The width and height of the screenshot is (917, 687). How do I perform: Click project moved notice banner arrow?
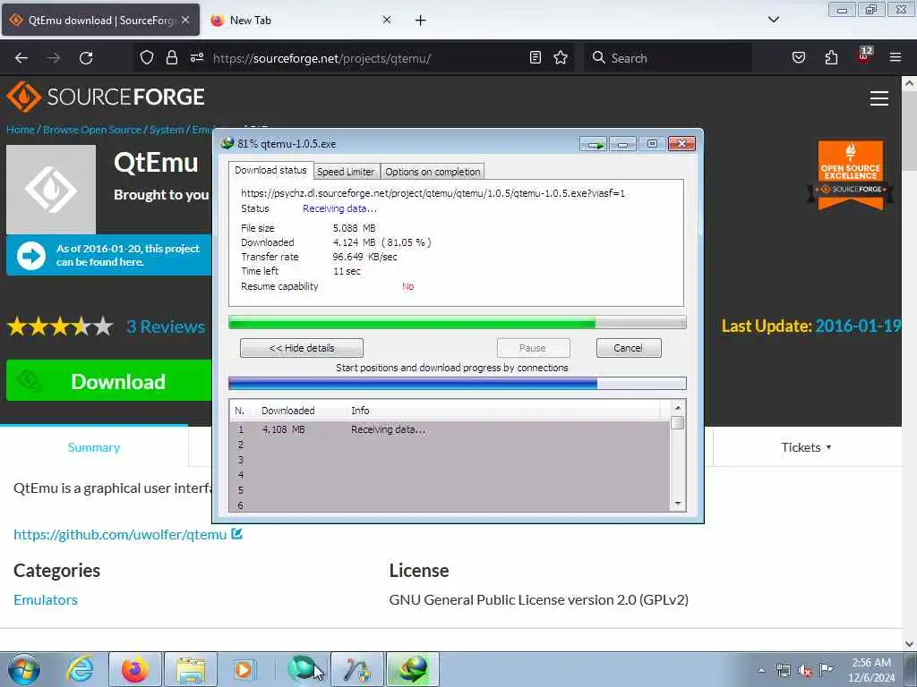pyautogui.click(x=31, y=256)
